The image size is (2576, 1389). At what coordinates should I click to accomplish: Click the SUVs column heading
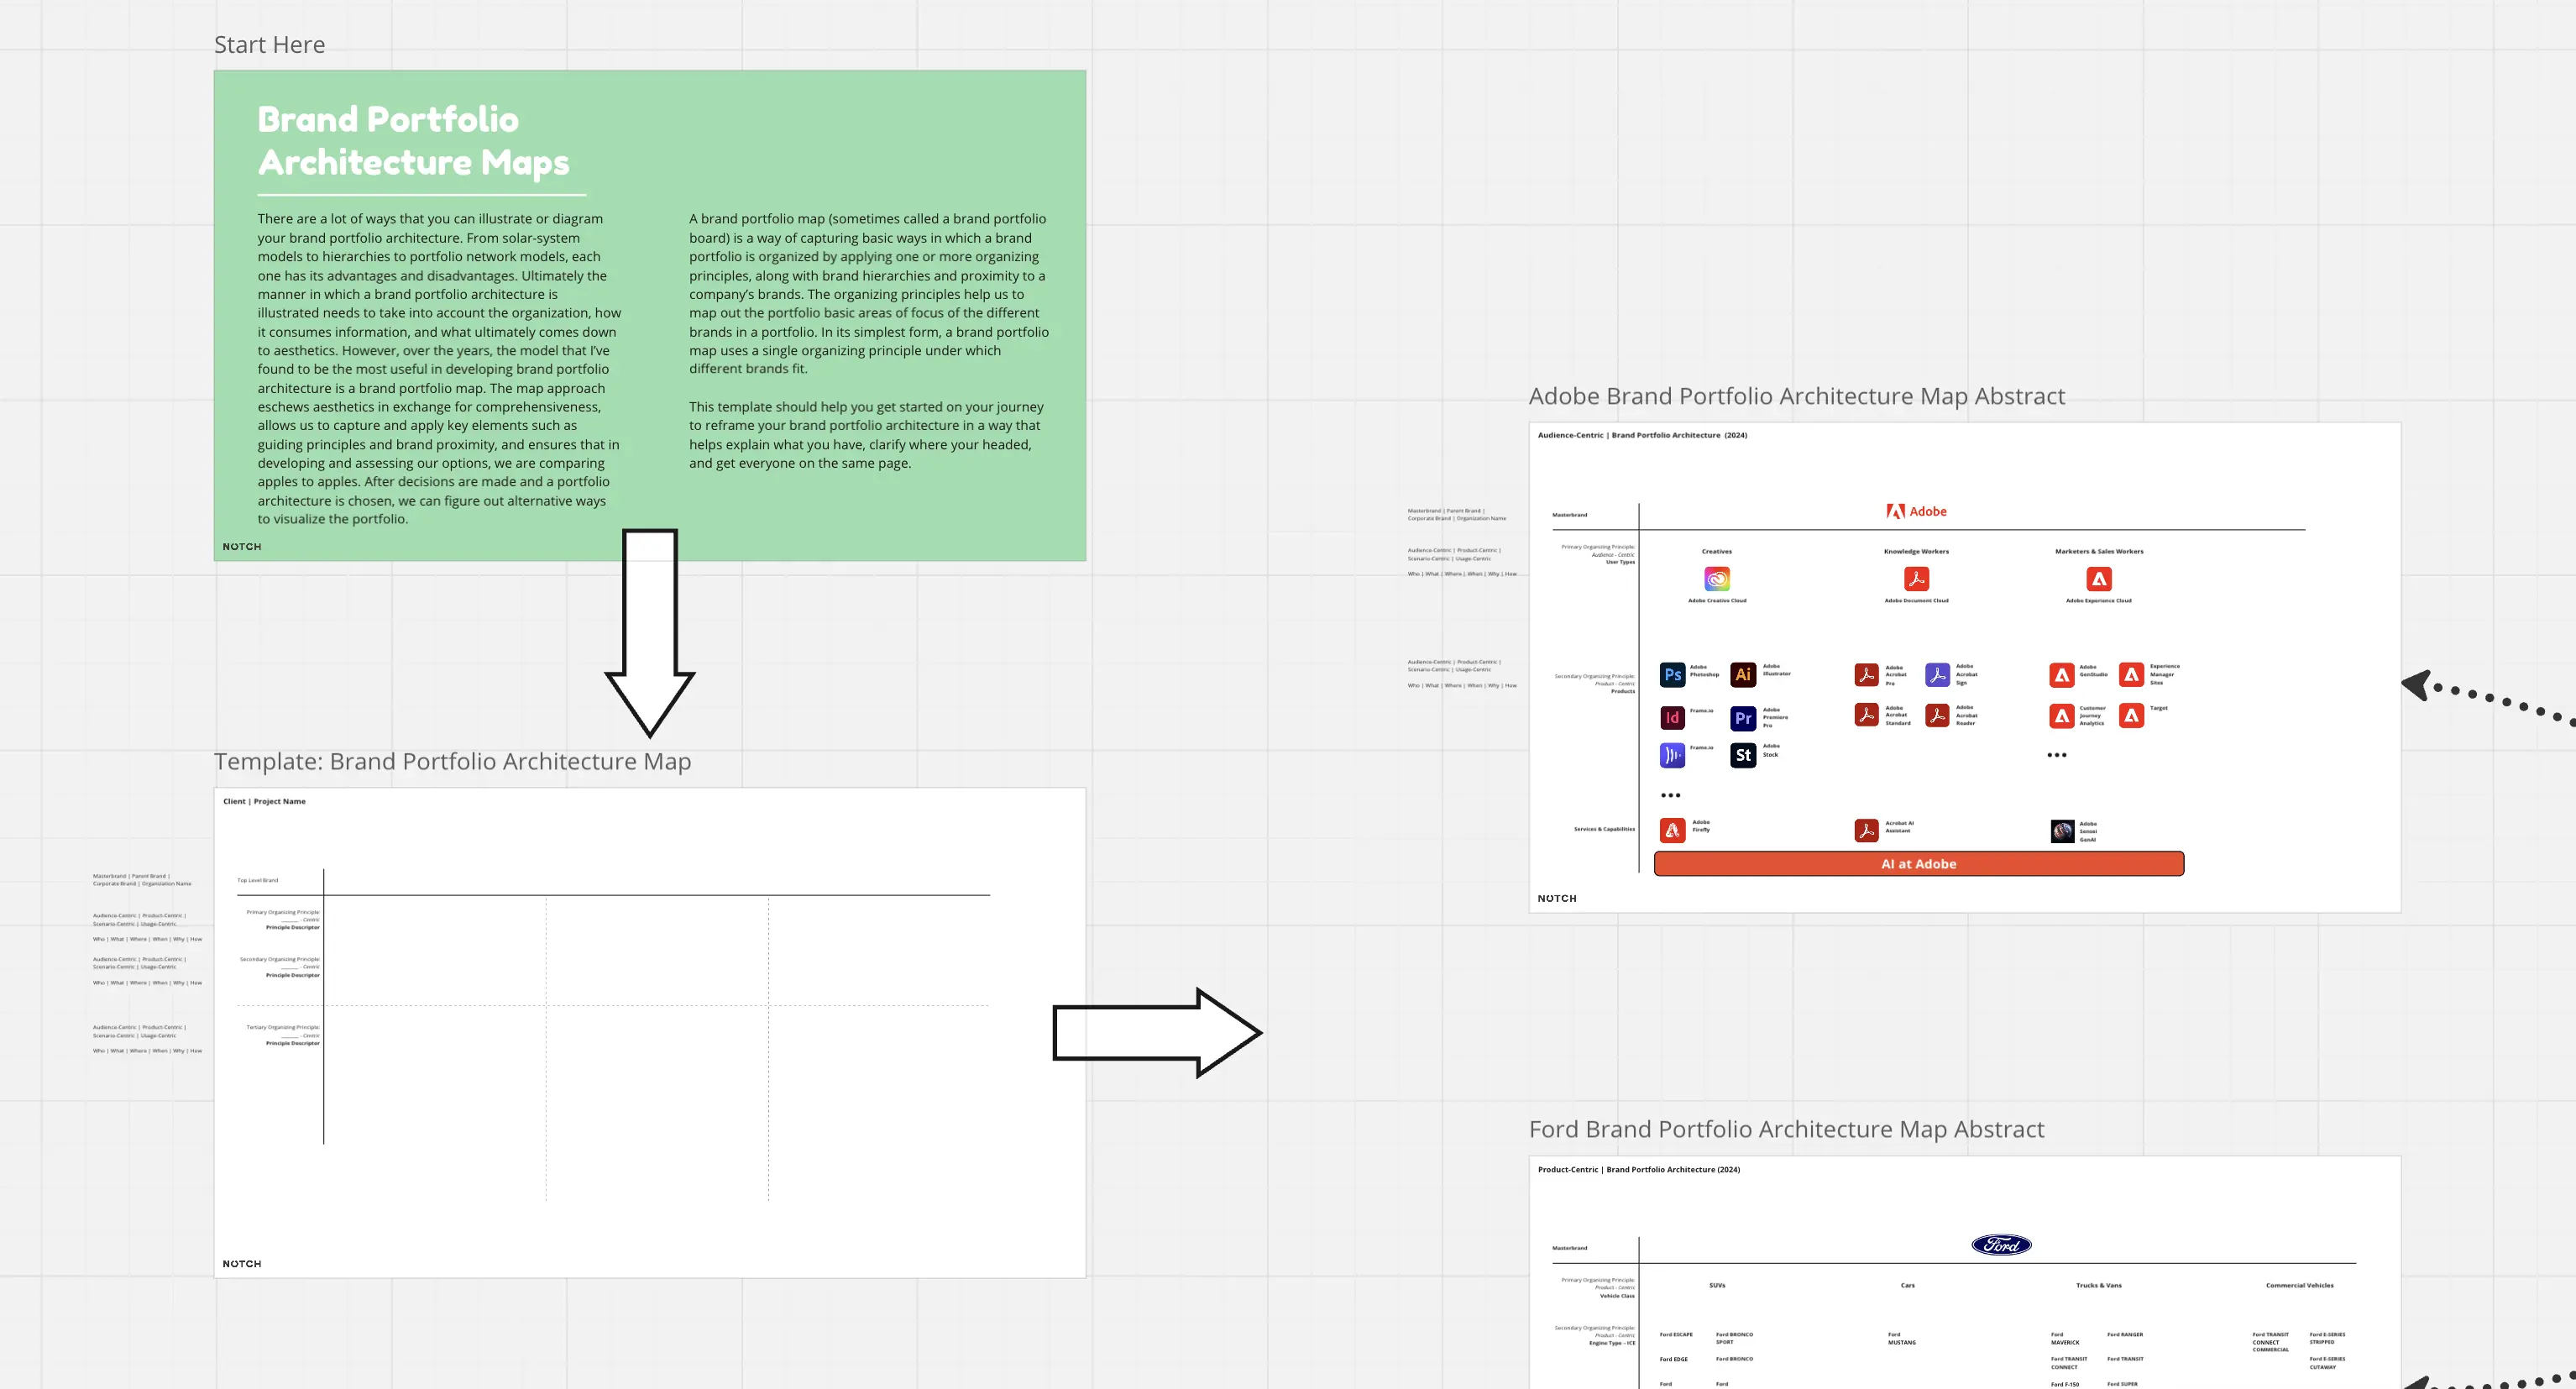point(1716,1285)
